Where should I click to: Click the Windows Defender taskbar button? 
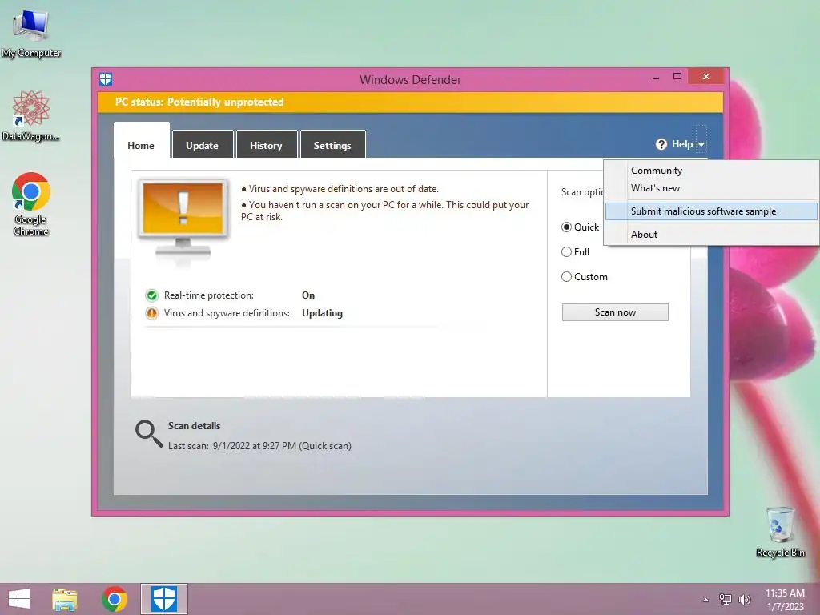pyautogui.click(x=163, y=599)
